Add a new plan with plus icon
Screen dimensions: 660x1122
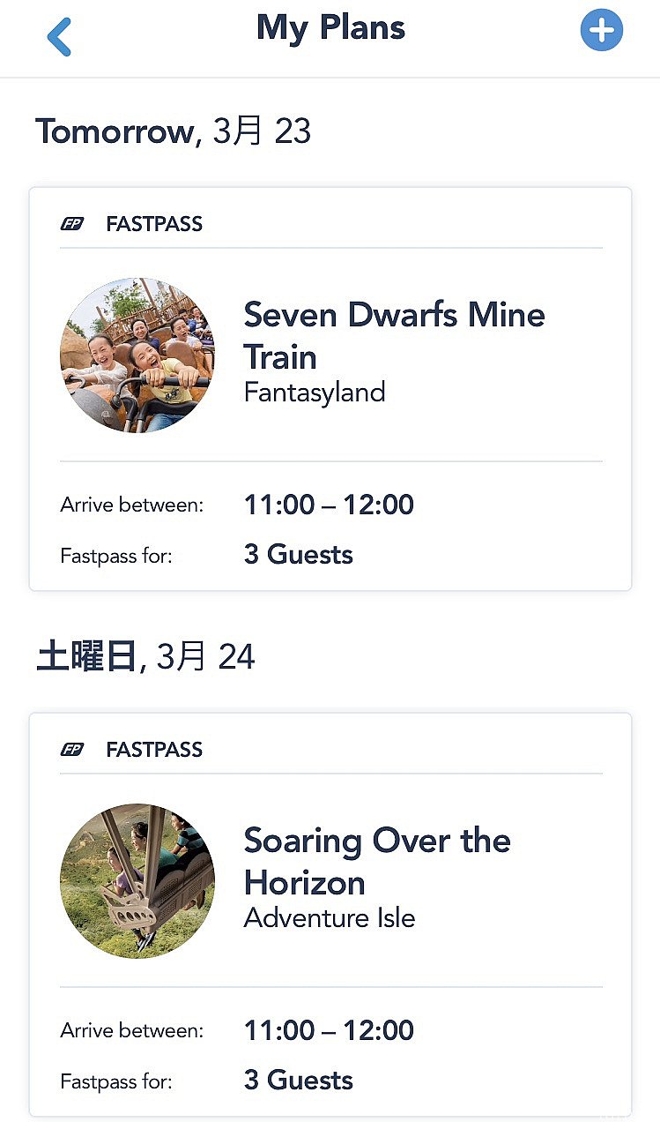pos(602,31)
